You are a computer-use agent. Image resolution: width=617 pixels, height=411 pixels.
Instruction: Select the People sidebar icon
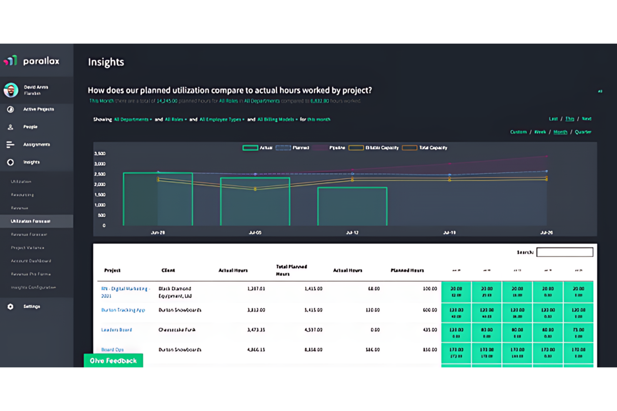10,127
